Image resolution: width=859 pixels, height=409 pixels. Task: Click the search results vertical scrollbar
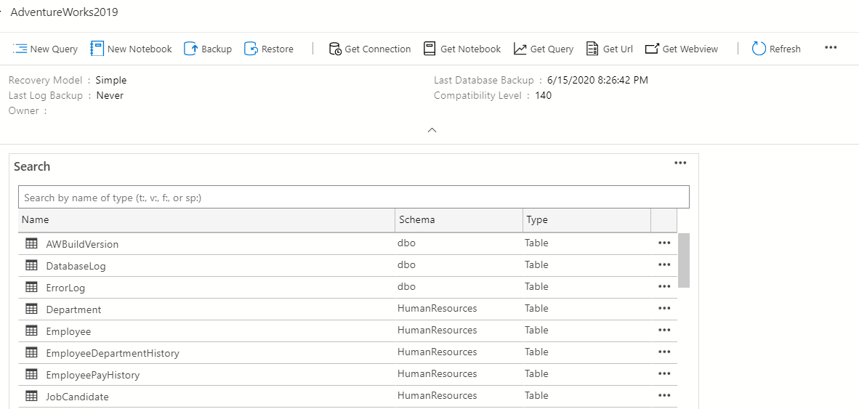(684, 260)
